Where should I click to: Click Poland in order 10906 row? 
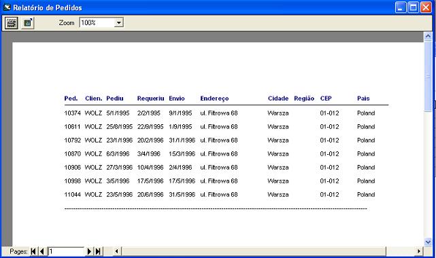(366, 168)
